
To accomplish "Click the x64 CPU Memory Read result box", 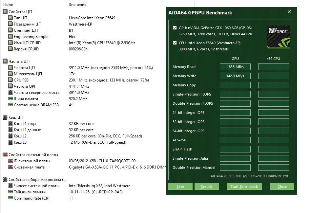I will pos(273,67).
